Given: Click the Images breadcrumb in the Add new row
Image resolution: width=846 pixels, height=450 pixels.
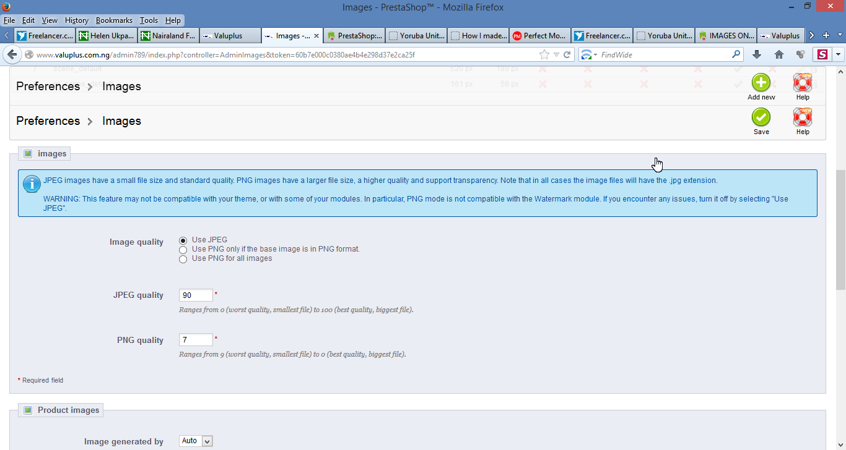Looking at the screenshot, I should coord(121,86).
